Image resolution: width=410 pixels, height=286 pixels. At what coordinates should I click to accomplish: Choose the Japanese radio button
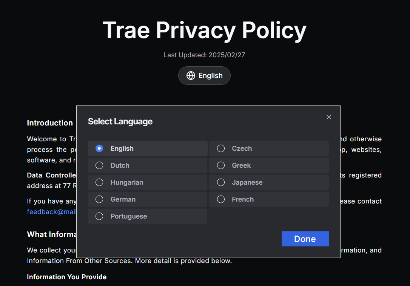pyautogui.click(x=221, y=182)
